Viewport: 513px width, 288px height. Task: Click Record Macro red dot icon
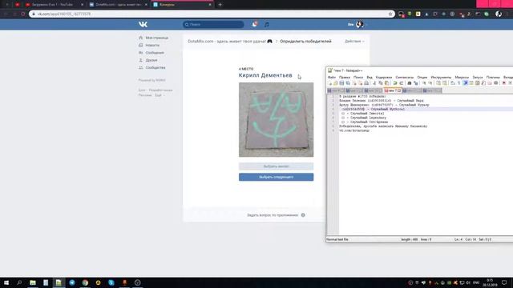pos(504,83)
